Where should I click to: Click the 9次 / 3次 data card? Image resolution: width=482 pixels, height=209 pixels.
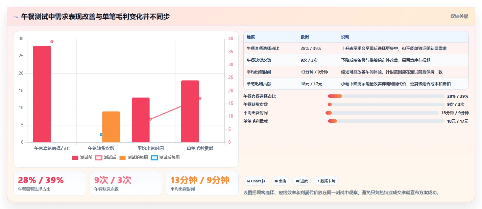click(x=126, y=183)
